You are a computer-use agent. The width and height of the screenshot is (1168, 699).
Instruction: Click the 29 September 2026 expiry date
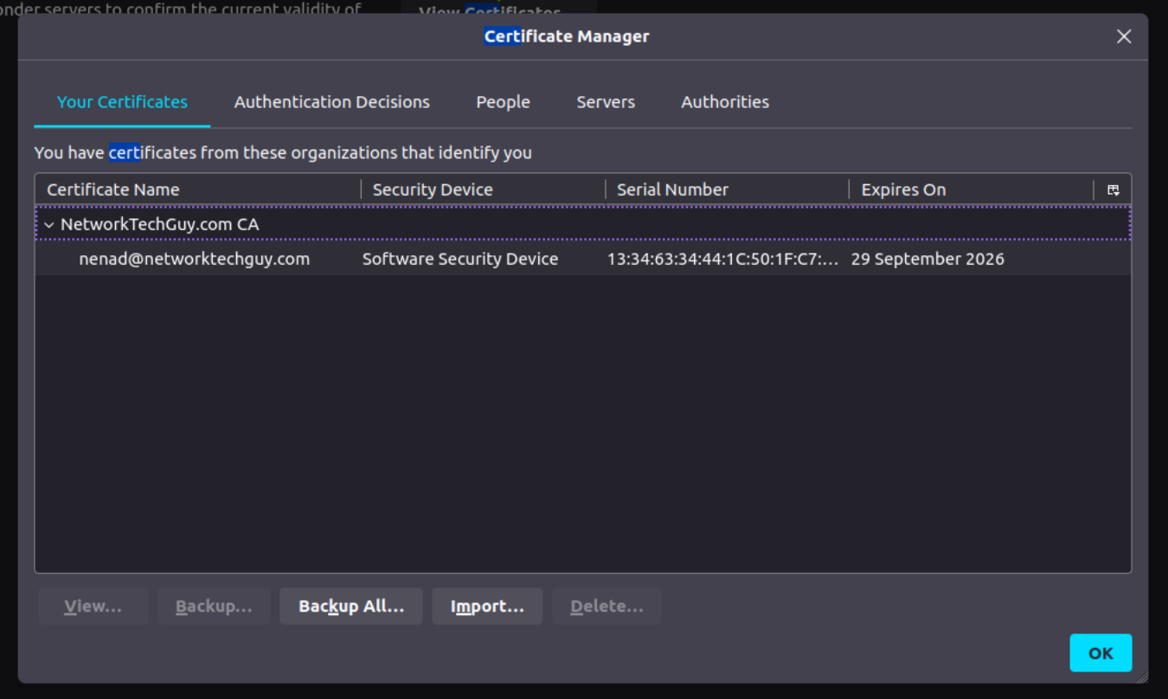pyautogui.click(x=927, y=259)
